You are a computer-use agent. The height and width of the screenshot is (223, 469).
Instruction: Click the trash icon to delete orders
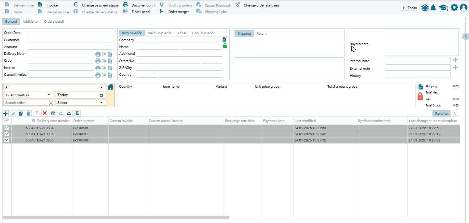(29, 113)
